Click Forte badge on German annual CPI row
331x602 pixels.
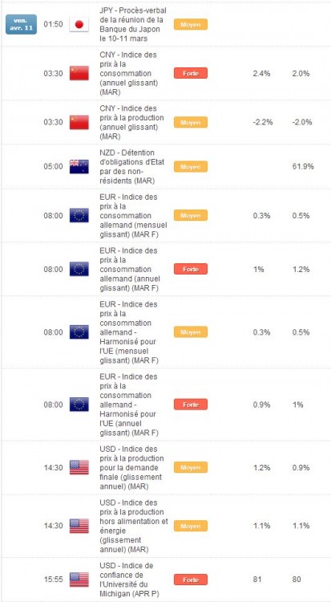pyautogui.click(x=191, y=269)
